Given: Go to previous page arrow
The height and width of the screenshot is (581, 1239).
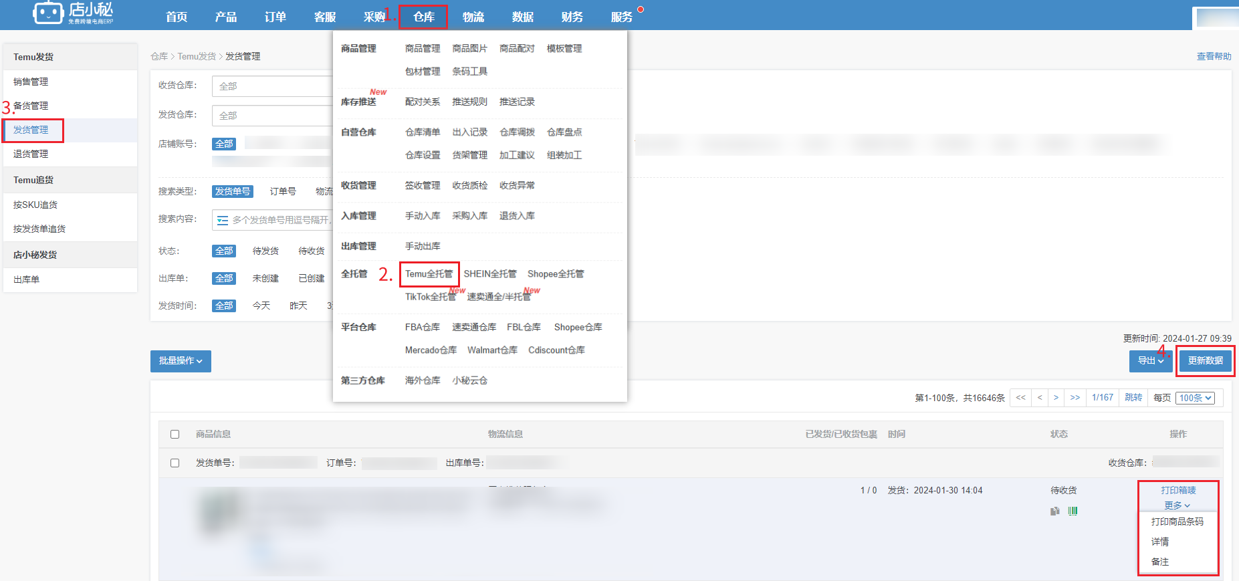Looking at the screenshot, I should pos(1040,398).
